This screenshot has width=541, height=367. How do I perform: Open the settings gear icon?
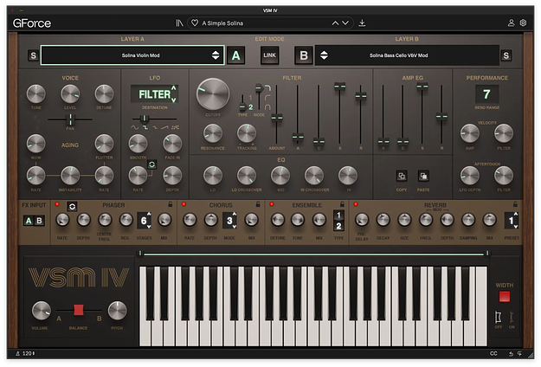[523, 23]
